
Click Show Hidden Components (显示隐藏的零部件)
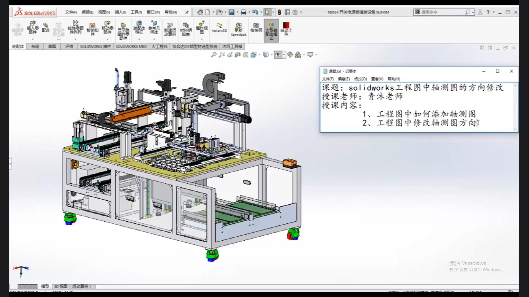tap(123, 31)
